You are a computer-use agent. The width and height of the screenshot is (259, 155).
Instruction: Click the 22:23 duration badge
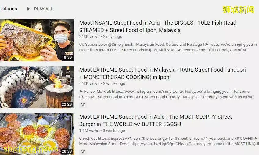67,104
